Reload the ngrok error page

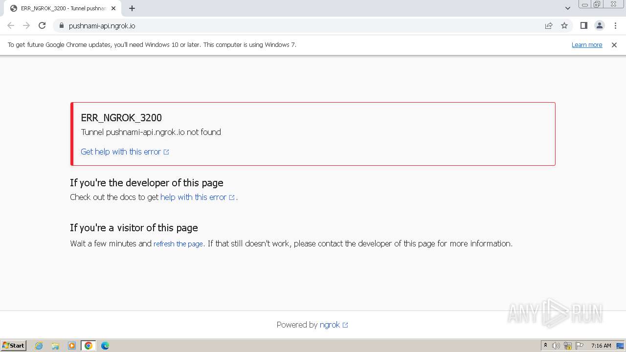pos(42,25)
